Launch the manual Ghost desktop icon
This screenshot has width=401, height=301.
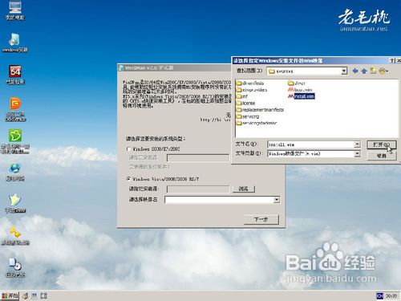click(15, 203)
